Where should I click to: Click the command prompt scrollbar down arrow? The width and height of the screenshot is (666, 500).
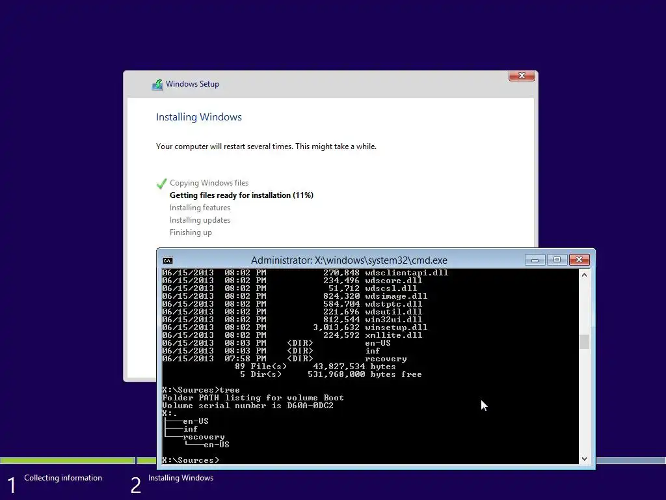tap(585, 459)
